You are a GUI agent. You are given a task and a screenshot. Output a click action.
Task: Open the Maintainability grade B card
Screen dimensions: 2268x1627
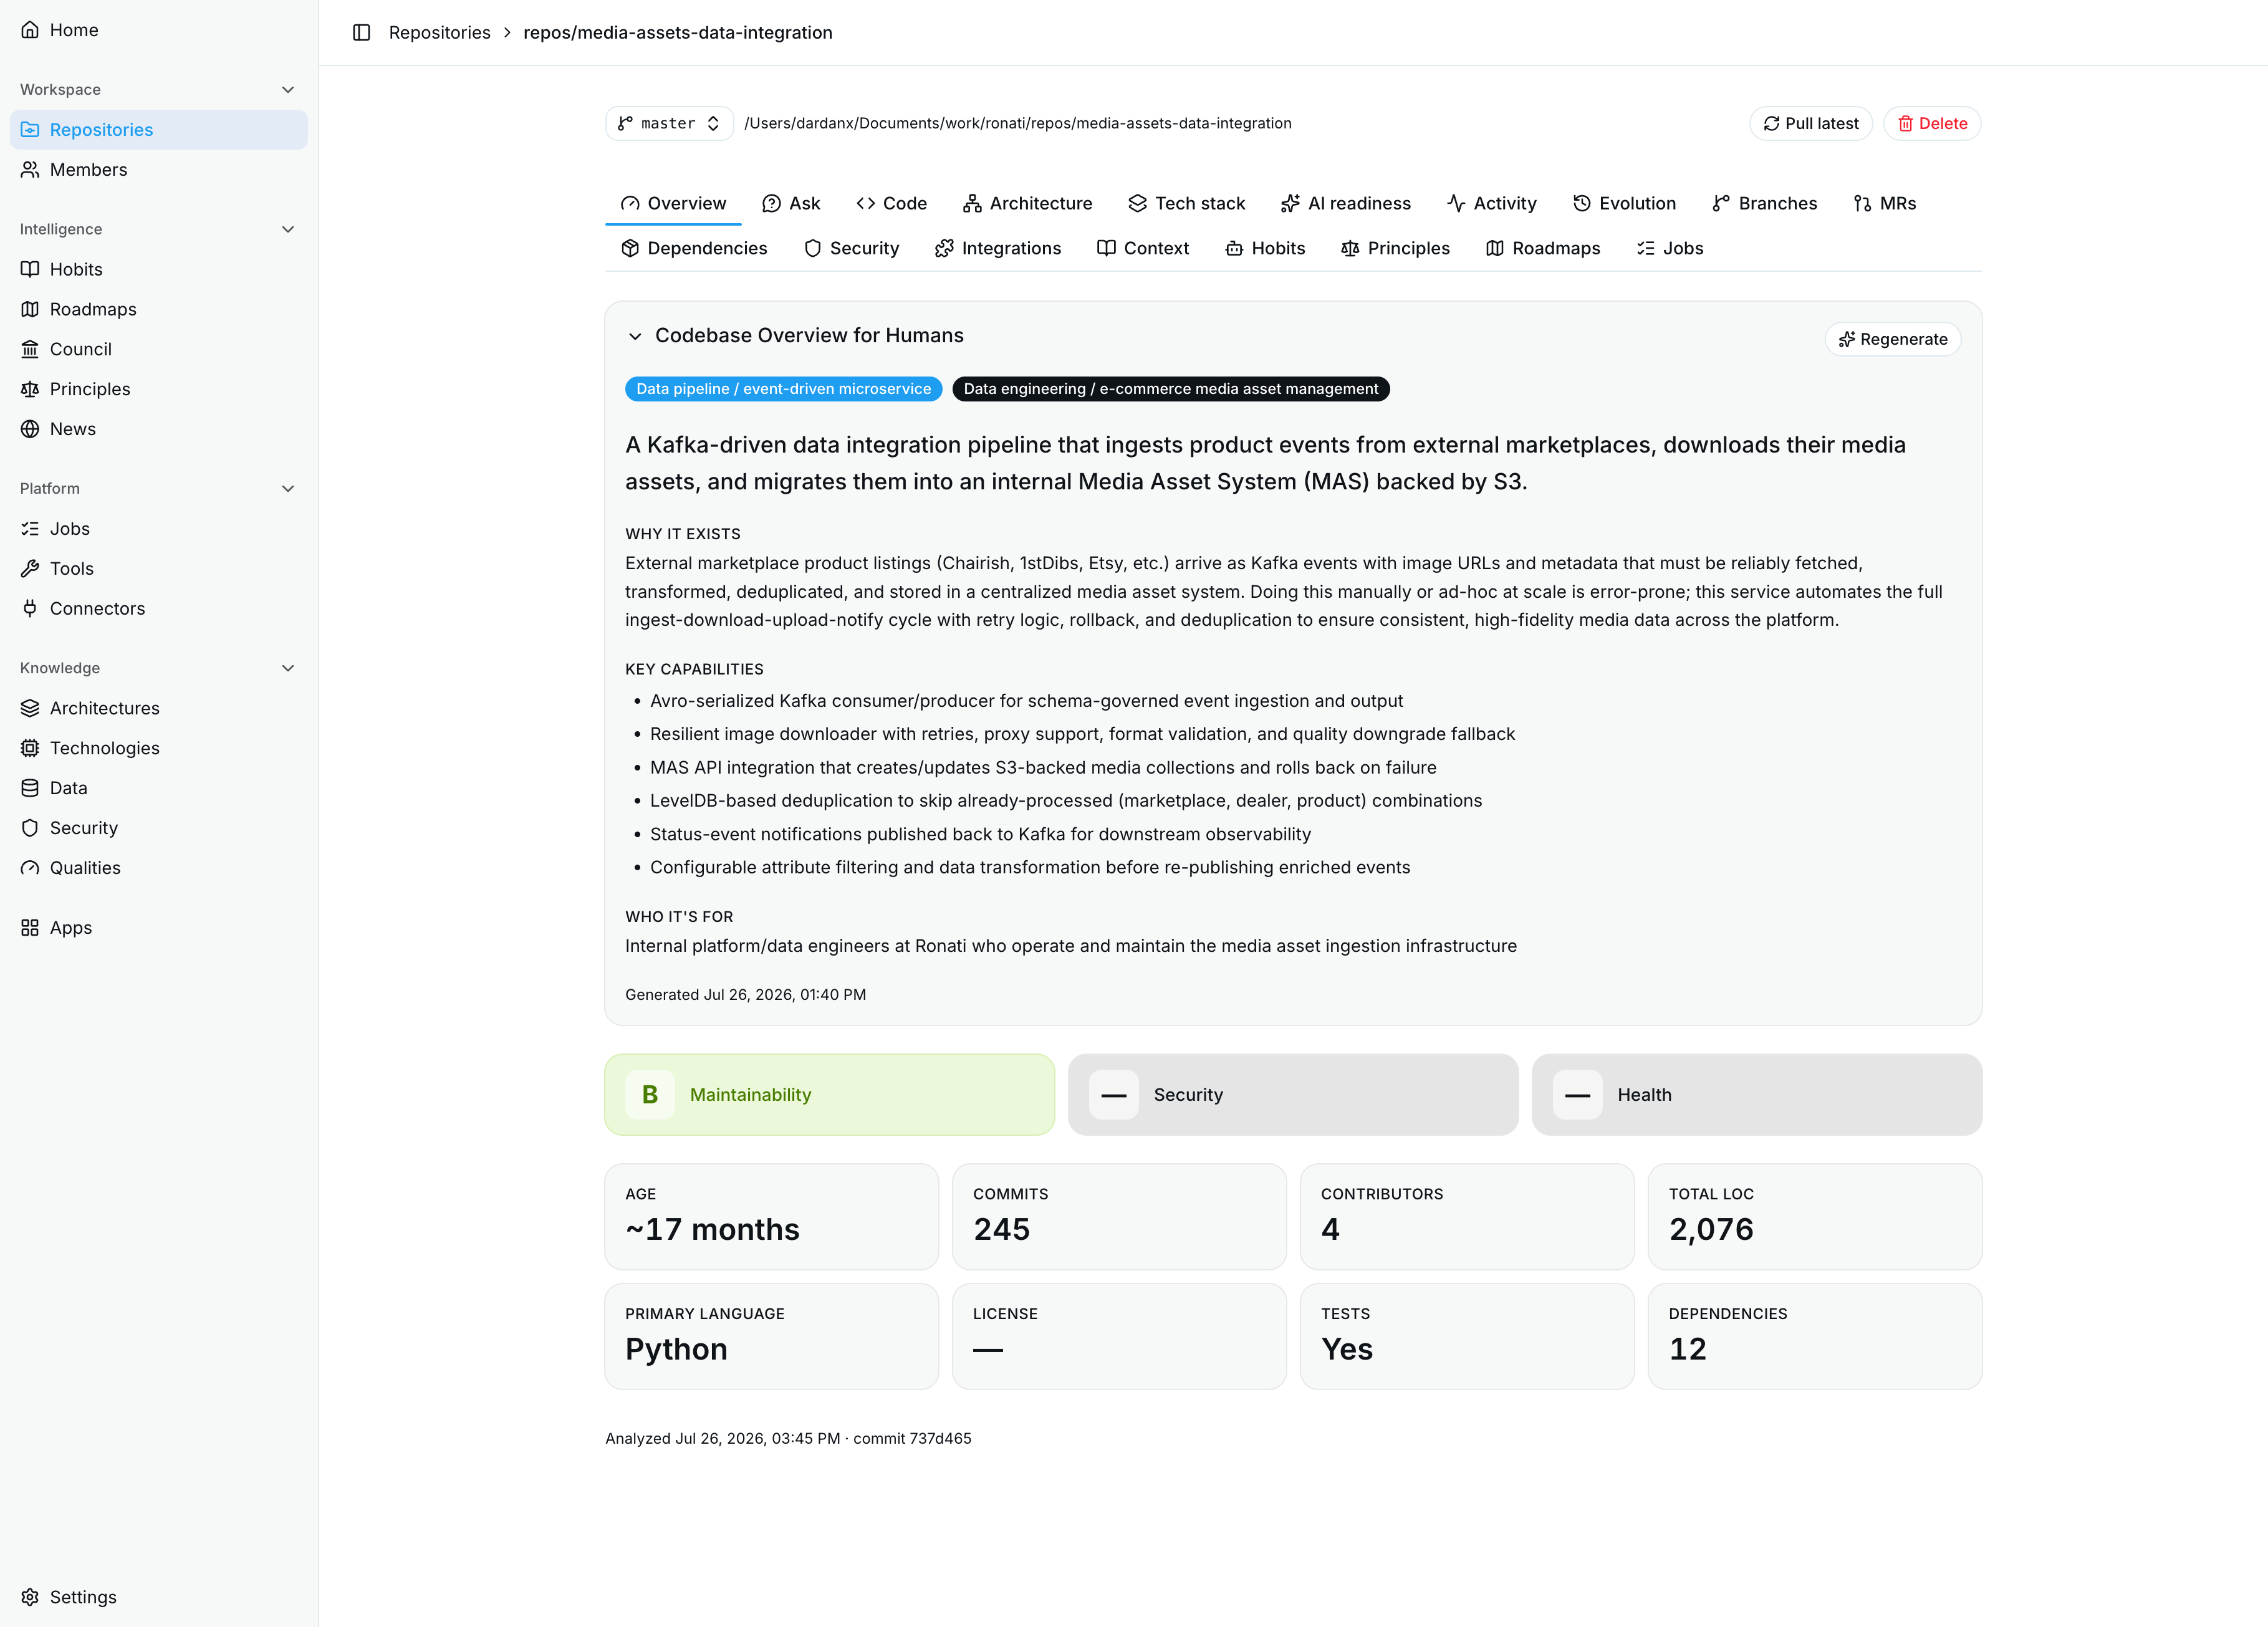click(x=830, y=1094)
